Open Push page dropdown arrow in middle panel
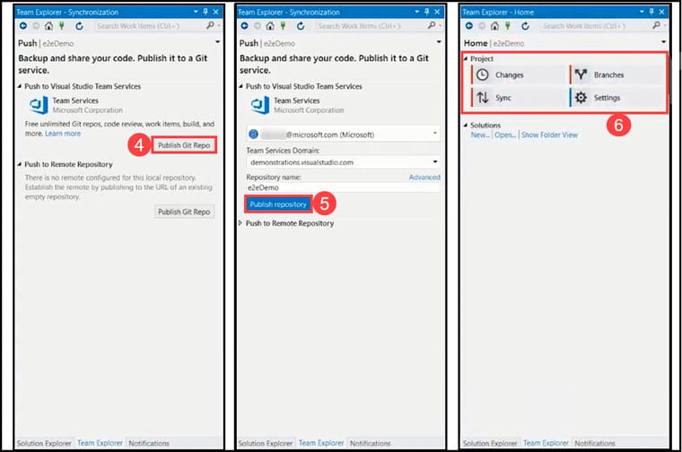 pos(439,42)
